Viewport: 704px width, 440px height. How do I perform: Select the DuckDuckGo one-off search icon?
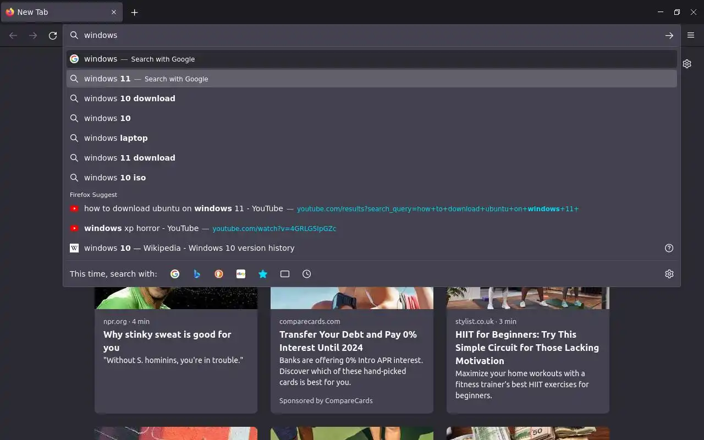point(219,274)
